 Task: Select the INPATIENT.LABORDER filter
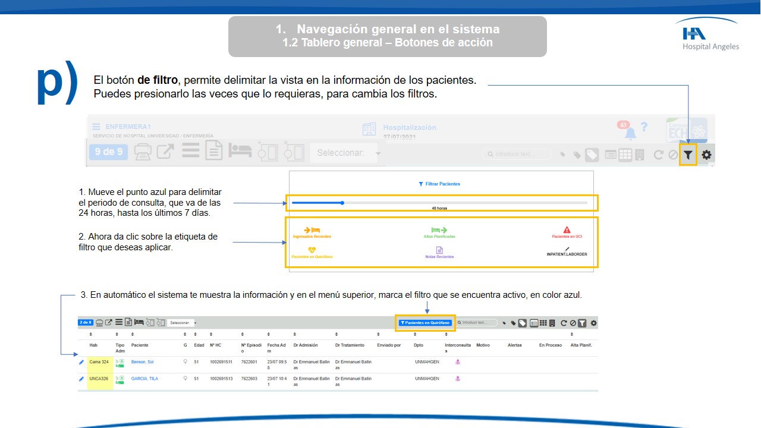tap(567, 251)
